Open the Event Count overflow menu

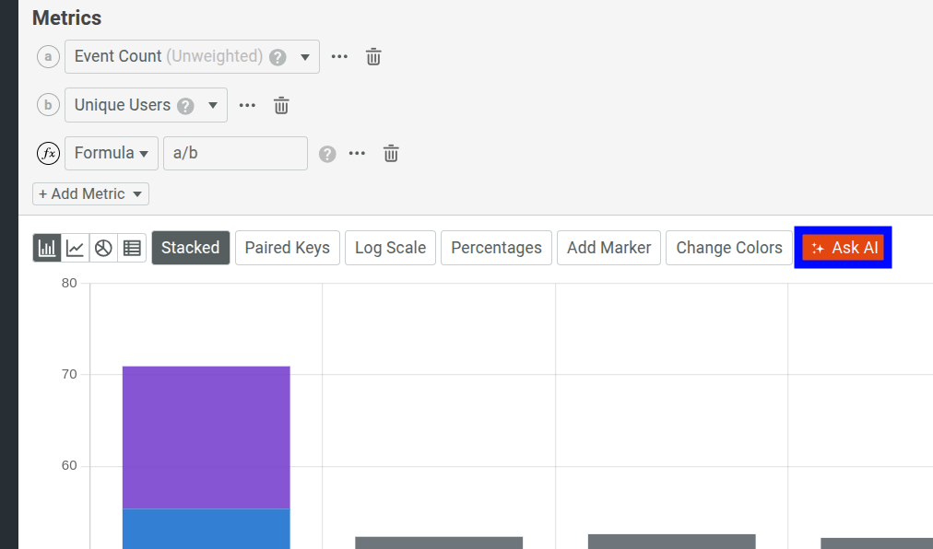click(338, 56)
